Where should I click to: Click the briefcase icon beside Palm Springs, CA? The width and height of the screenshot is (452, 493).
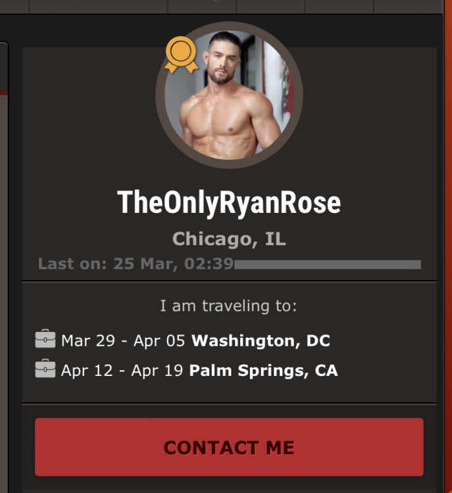(x=45, y=368)
